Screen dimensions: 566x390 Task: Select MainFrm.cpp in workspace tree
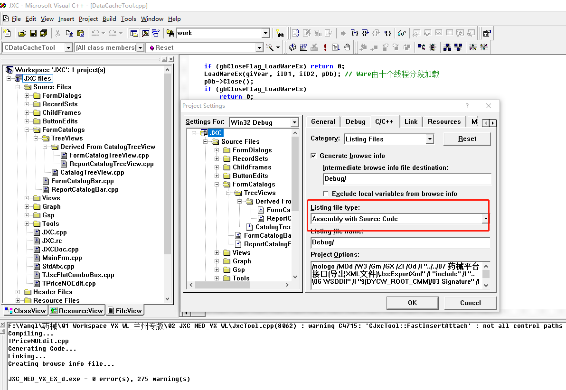pyautogui.click(x=62, y=258)
